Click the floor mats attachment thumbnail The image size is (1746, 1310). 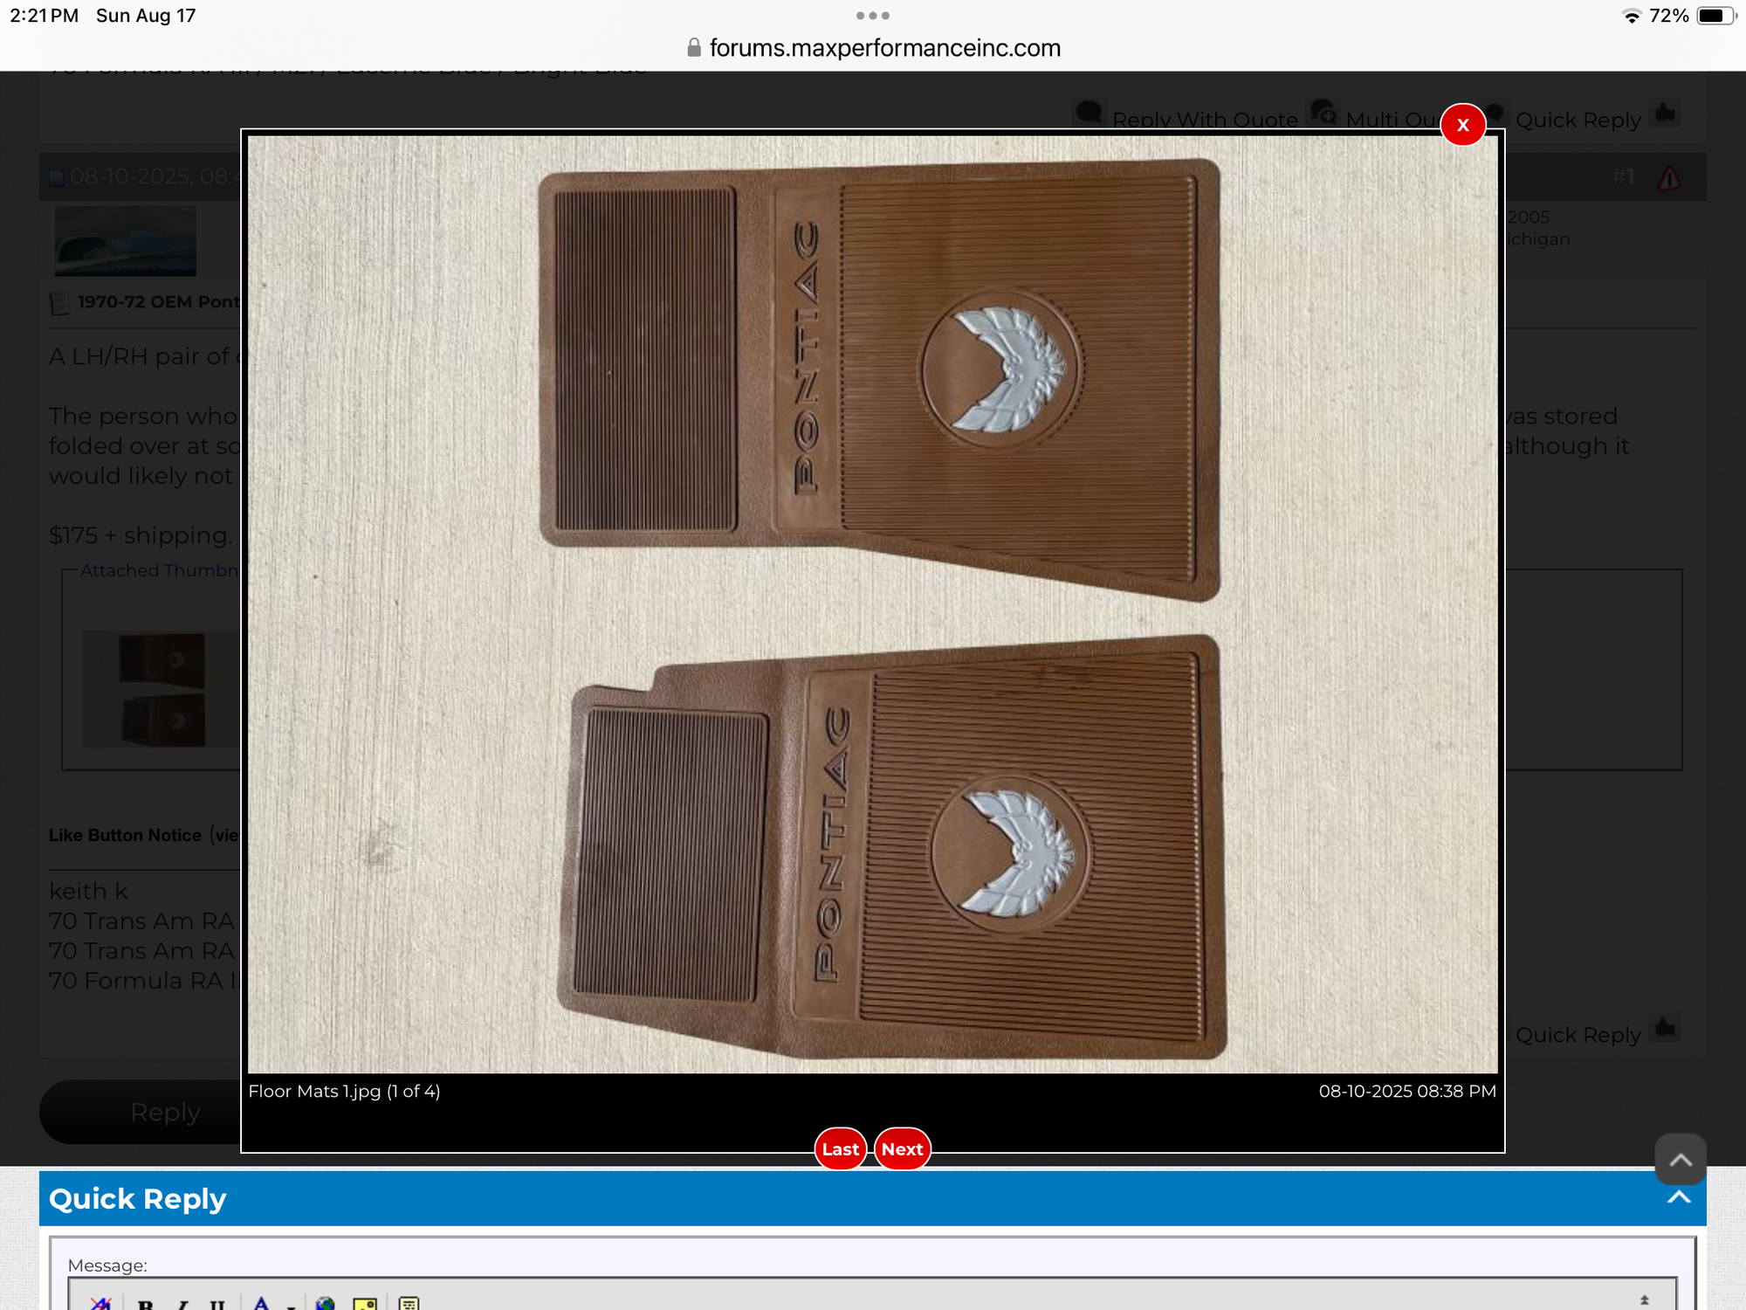tap(162, 690)
